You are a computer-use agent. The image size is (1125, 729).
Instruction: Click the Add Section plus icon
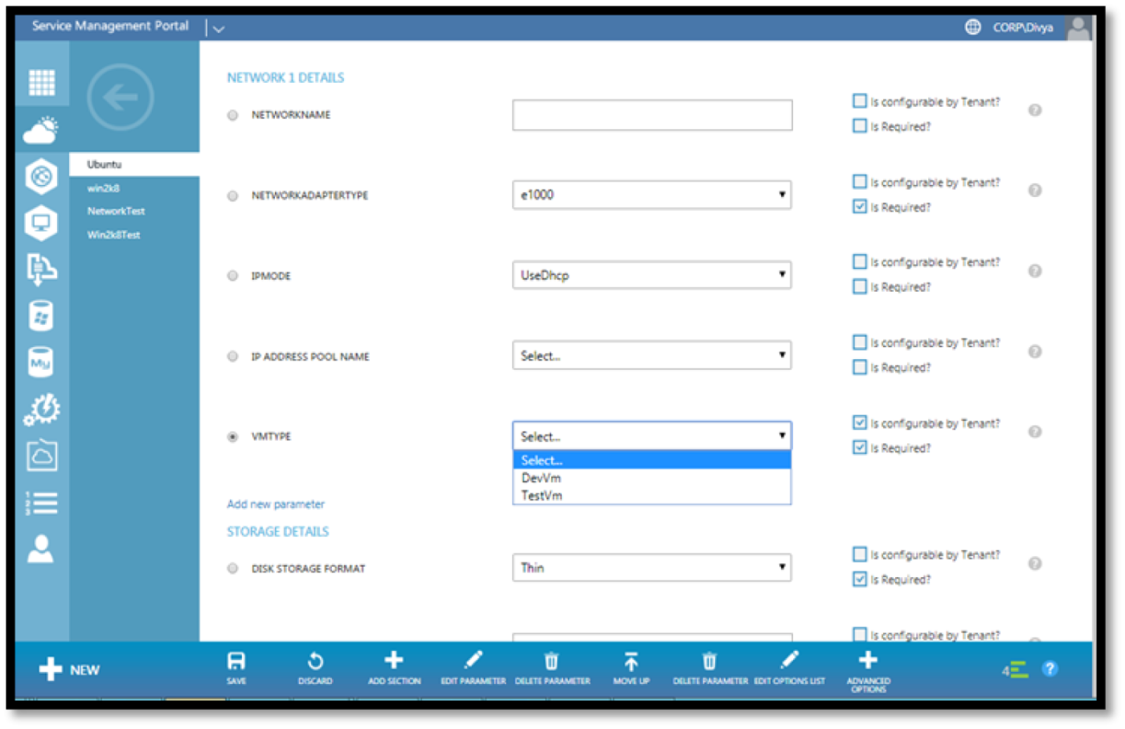click(x=394, y=661)
